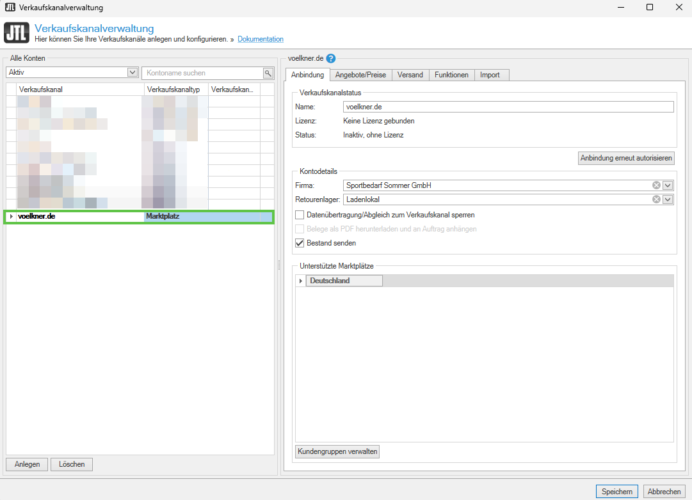Image resolution: width=692 pixels, height=500 pixels.
Task: Click the search magnifier icon
Action: (268, 73)
